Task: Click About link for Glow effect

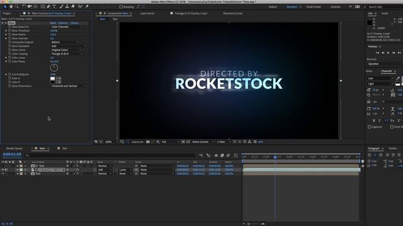Action: (75, 23)
